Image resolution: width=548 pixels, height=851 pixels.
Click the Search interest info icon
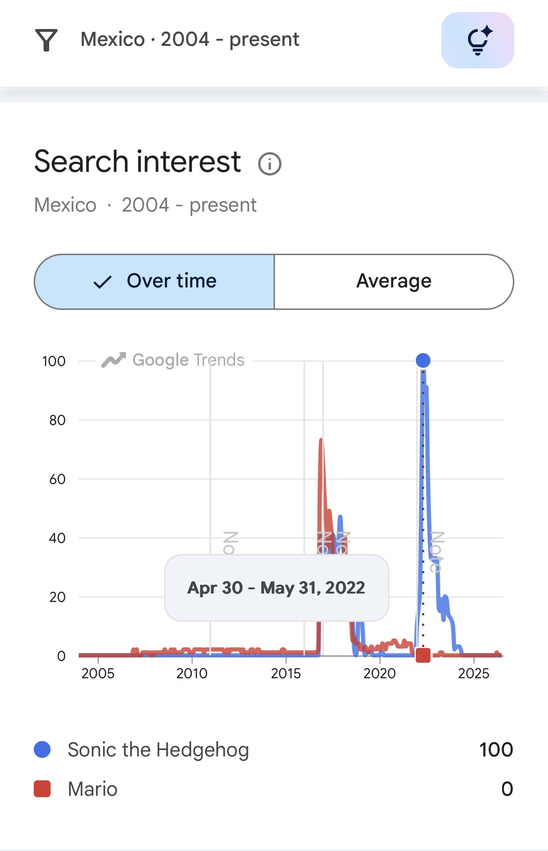point(270,164)
